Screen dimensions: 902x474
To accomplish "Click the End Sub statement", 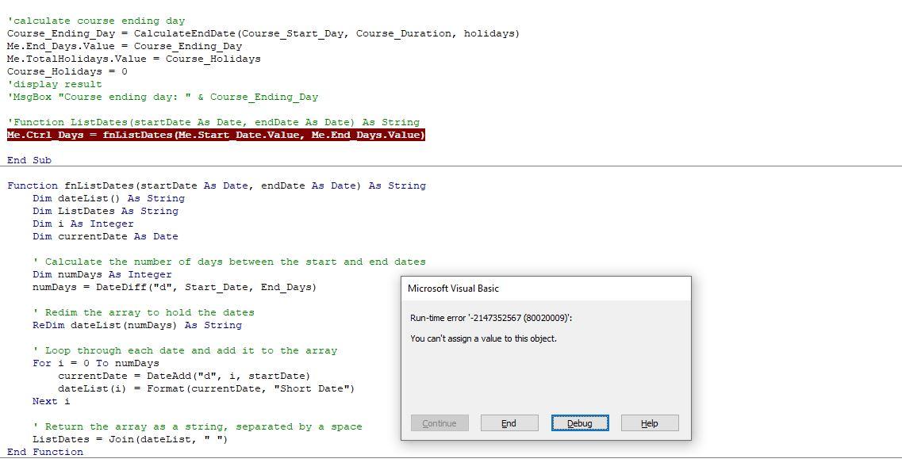I will tap(29, 160).
